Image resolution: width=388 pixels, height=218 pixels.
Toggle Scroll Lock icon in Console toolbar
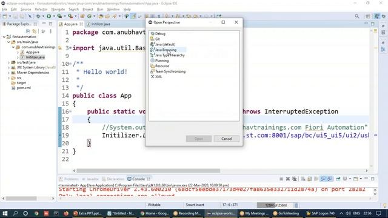click(x=310, y=179)
